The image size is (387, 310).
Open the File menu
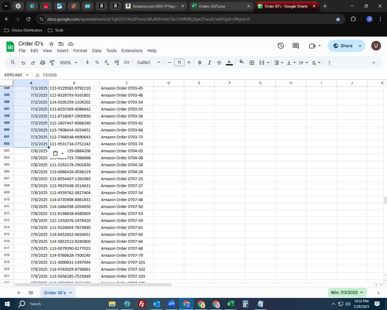click(x=22, y=51)
